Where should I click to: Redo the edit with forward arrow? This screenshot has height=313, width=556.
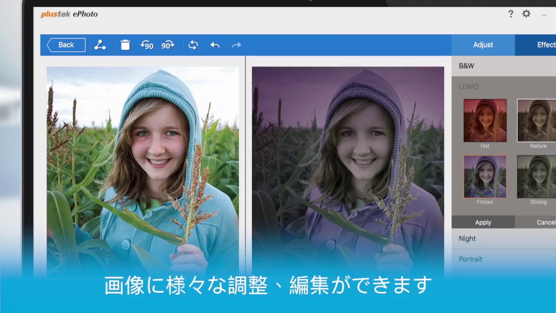236,45
